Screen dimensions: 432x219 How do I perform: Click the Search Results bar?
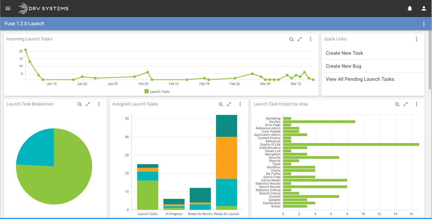(x=315, y=187)
